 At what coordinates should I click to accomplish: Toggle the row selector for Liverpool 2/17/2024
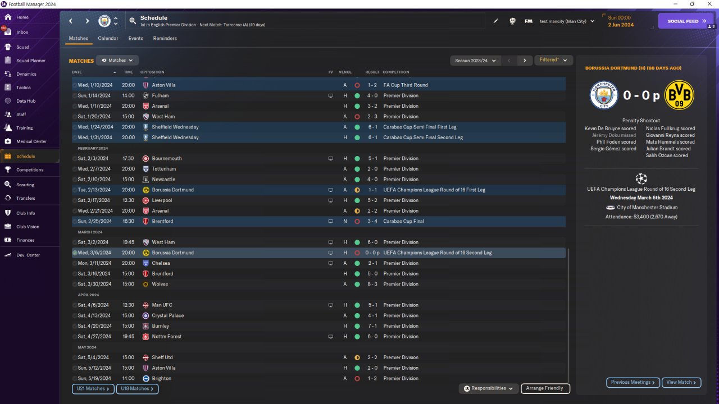point(75,200)
